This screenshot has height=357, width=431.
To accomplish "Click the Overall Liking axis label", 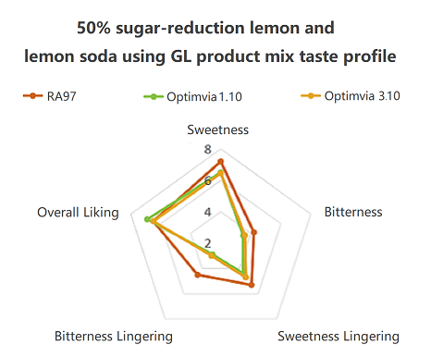I will click(78, 213).
